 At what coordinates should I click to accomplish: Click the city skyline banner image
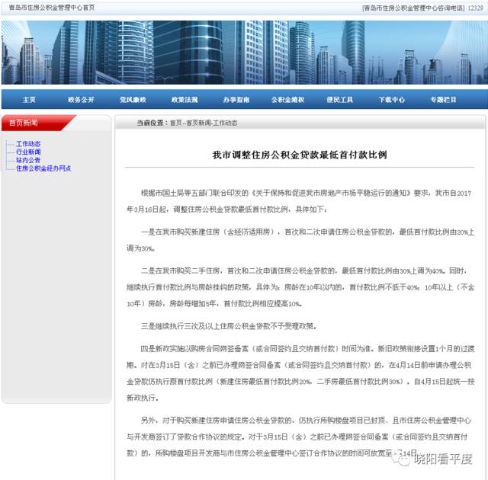click(244, 53)
